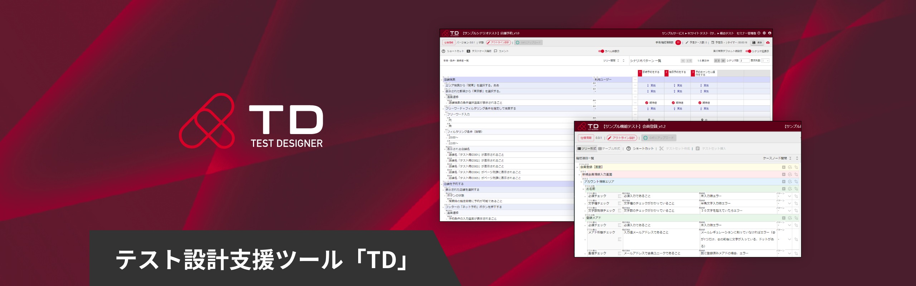Click the add node icon on the 会員登録【画面】 row
The image size is (916, 286).
click(x=784, y=167)
